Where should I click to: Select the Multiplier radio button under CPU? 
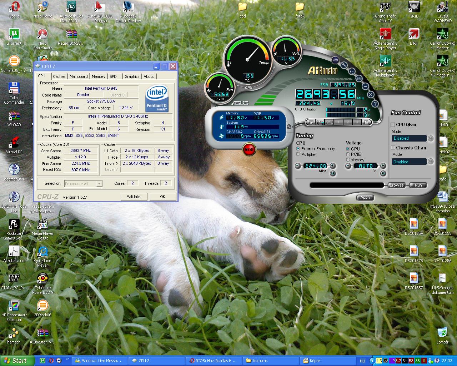pos(298,154)
